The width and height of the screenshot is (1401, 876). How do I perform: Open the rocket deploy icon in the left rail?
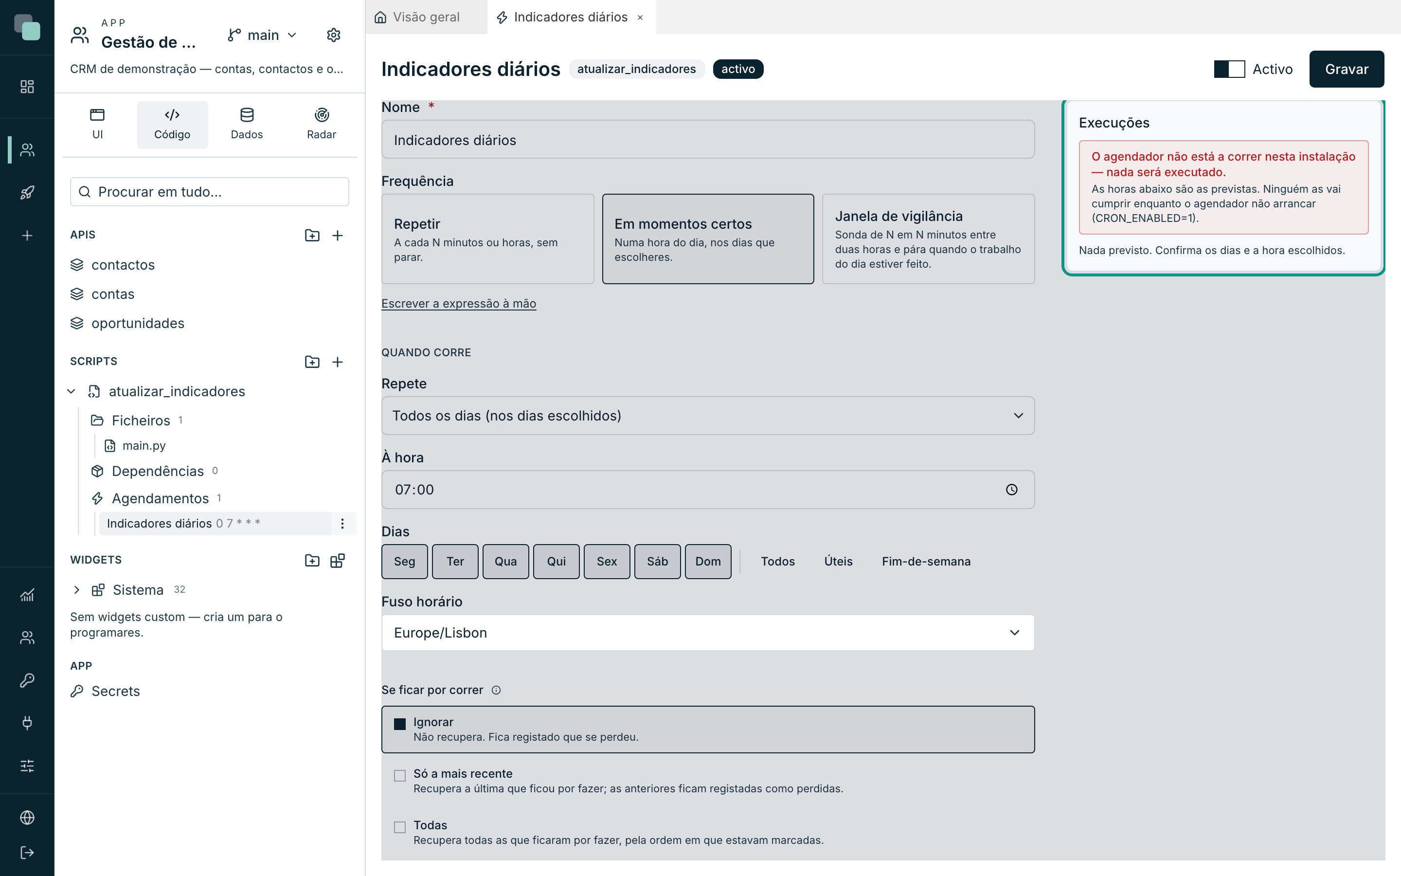coord(27,192)
